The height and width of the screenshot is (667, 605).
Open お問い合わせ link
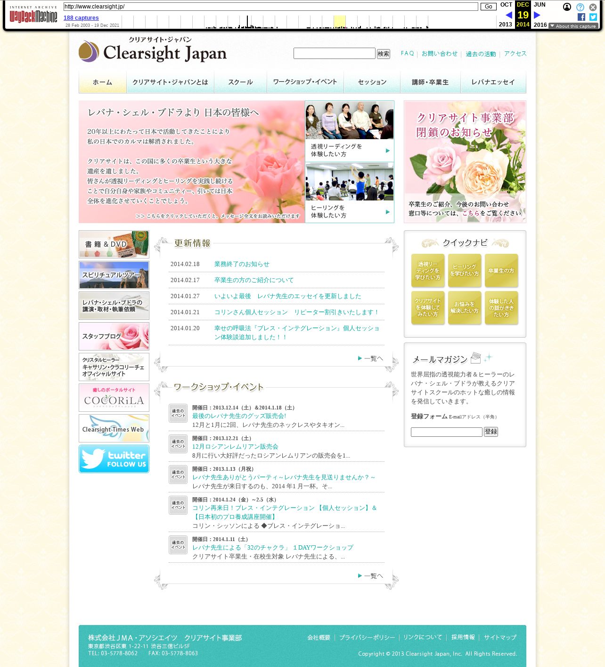[440, 53]
